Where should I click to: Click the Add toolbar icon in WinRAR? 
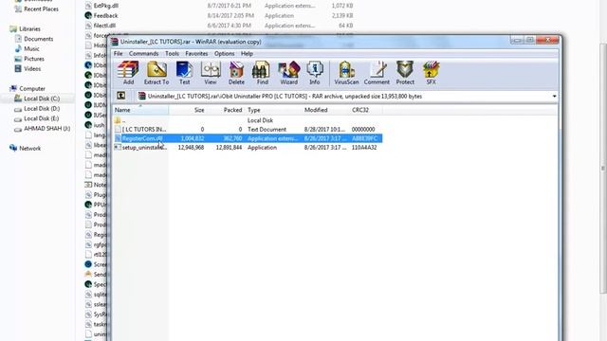pyautogui.click(x=128, y=73)
